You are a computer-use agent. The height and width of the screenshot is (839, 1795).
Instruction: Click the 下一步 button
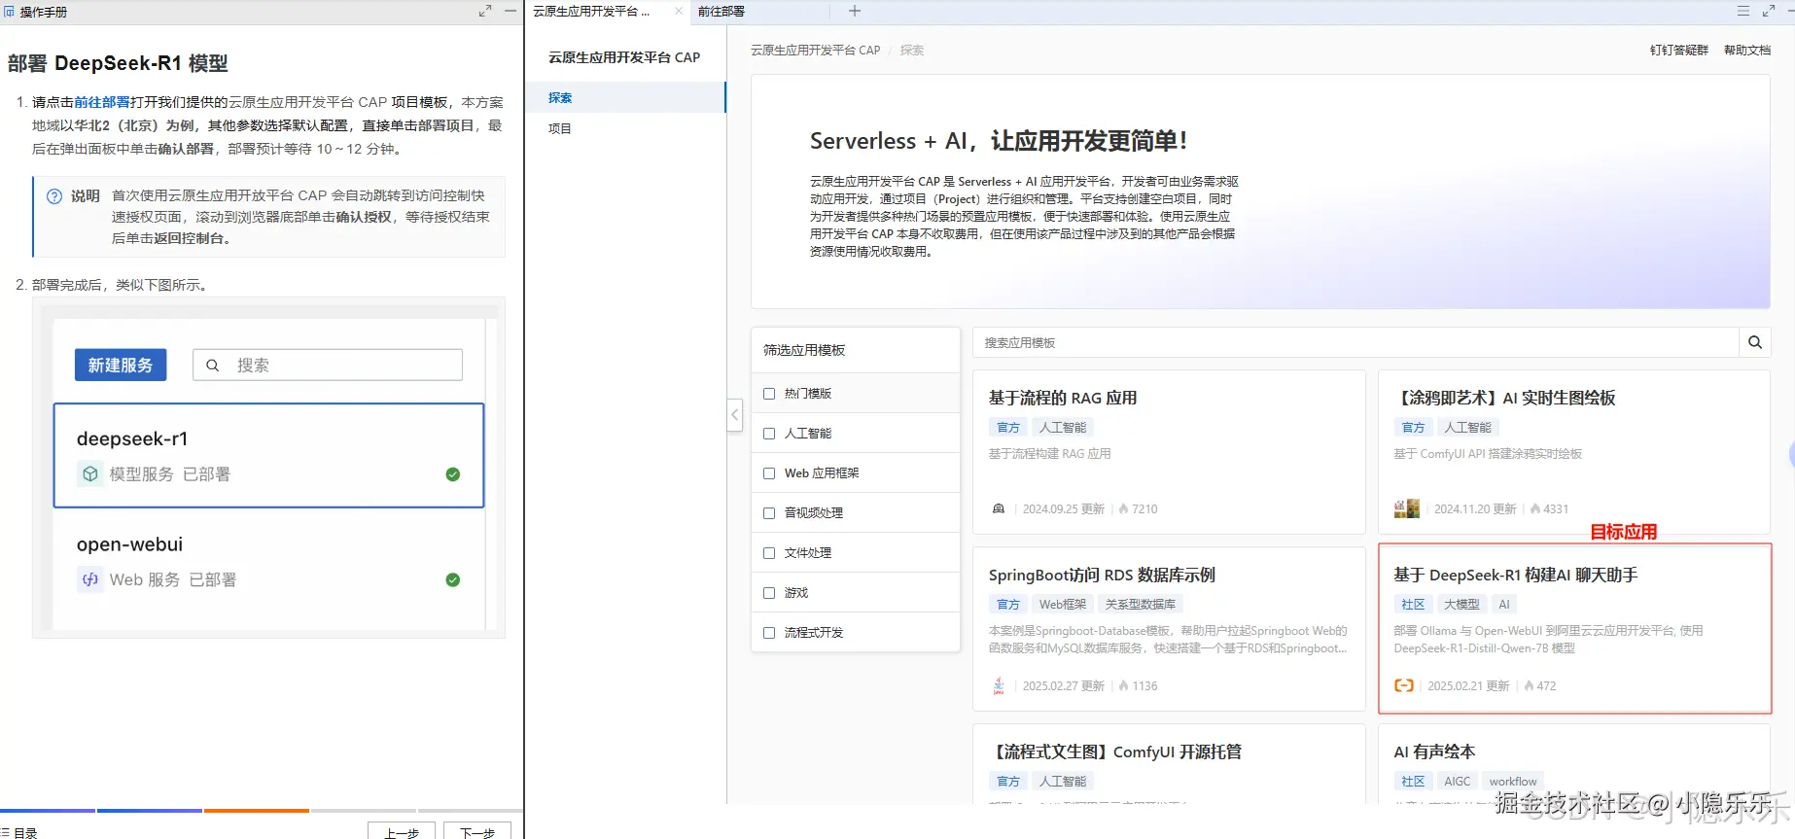click(477, 832)
